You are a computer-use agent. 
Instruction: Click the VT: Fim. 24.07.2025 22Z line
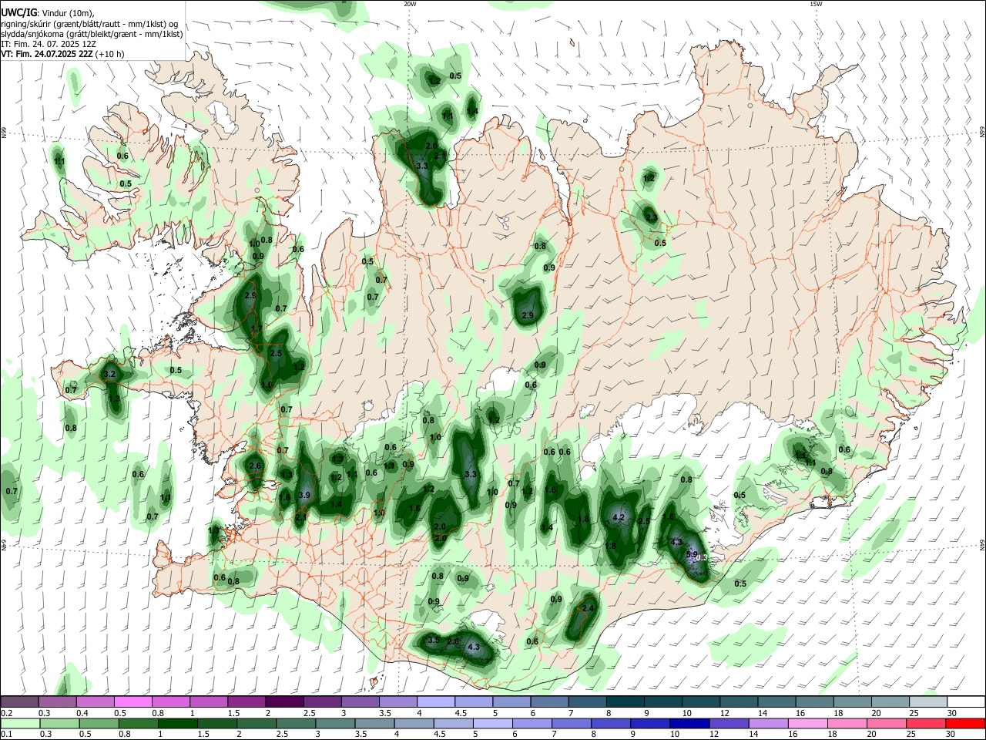click(62, 55)
